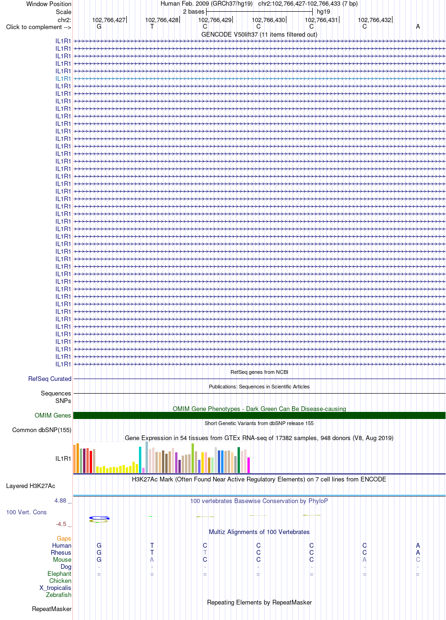Click the chr2: base position label
The image size is (446, 620).
click(x=64, y=20)
